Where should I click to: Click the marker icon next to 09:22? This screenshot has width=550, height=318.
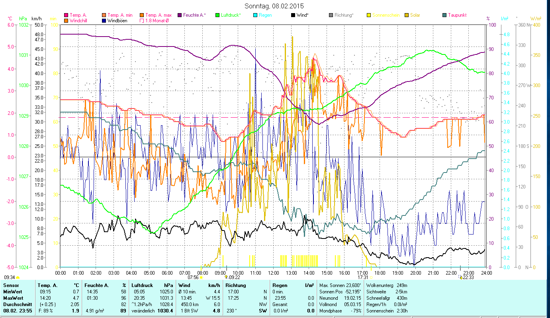coord(226,277)
